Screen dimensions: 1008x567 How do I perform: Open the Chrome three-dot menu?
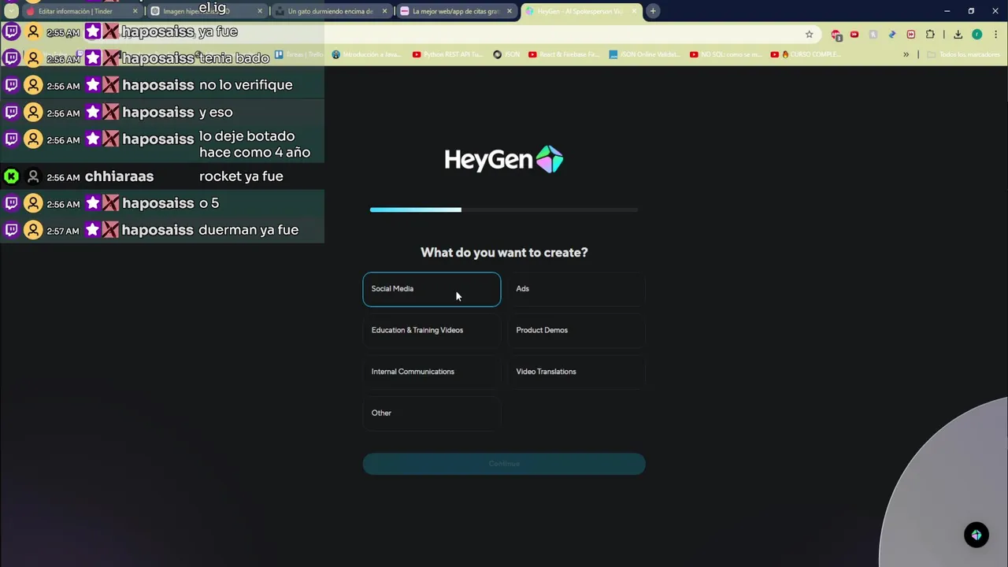point(996,35)
